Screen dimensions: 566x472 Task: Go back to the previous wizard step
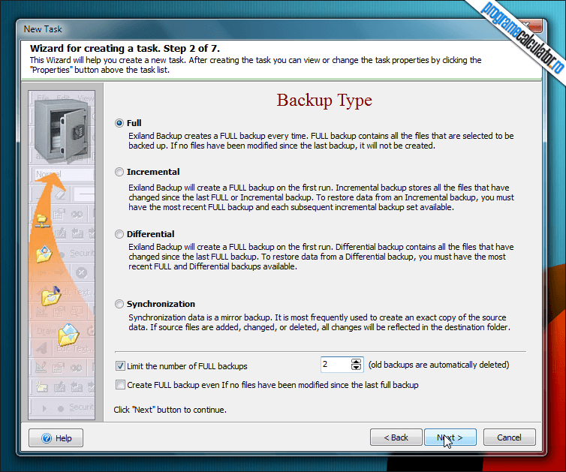(x=396, y=437)
